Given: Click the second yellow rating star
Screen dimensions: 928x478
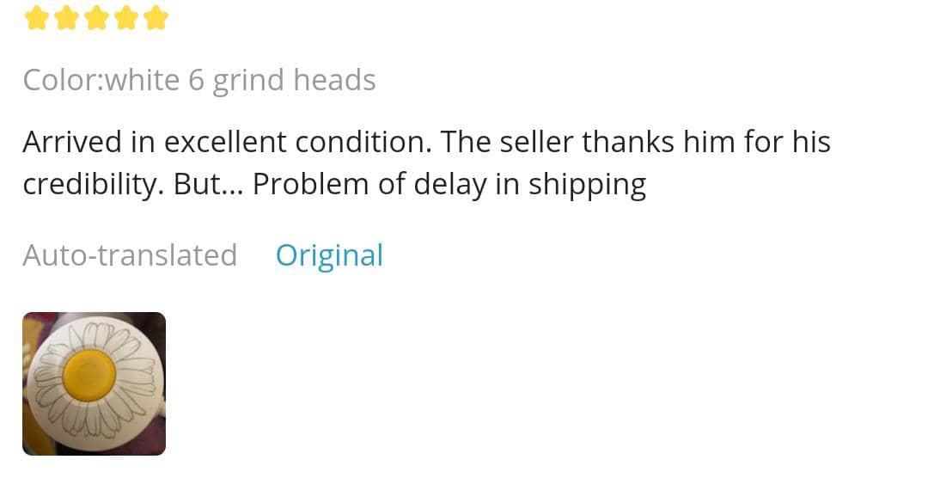Looking at the screenshot, I should point(66,17).
